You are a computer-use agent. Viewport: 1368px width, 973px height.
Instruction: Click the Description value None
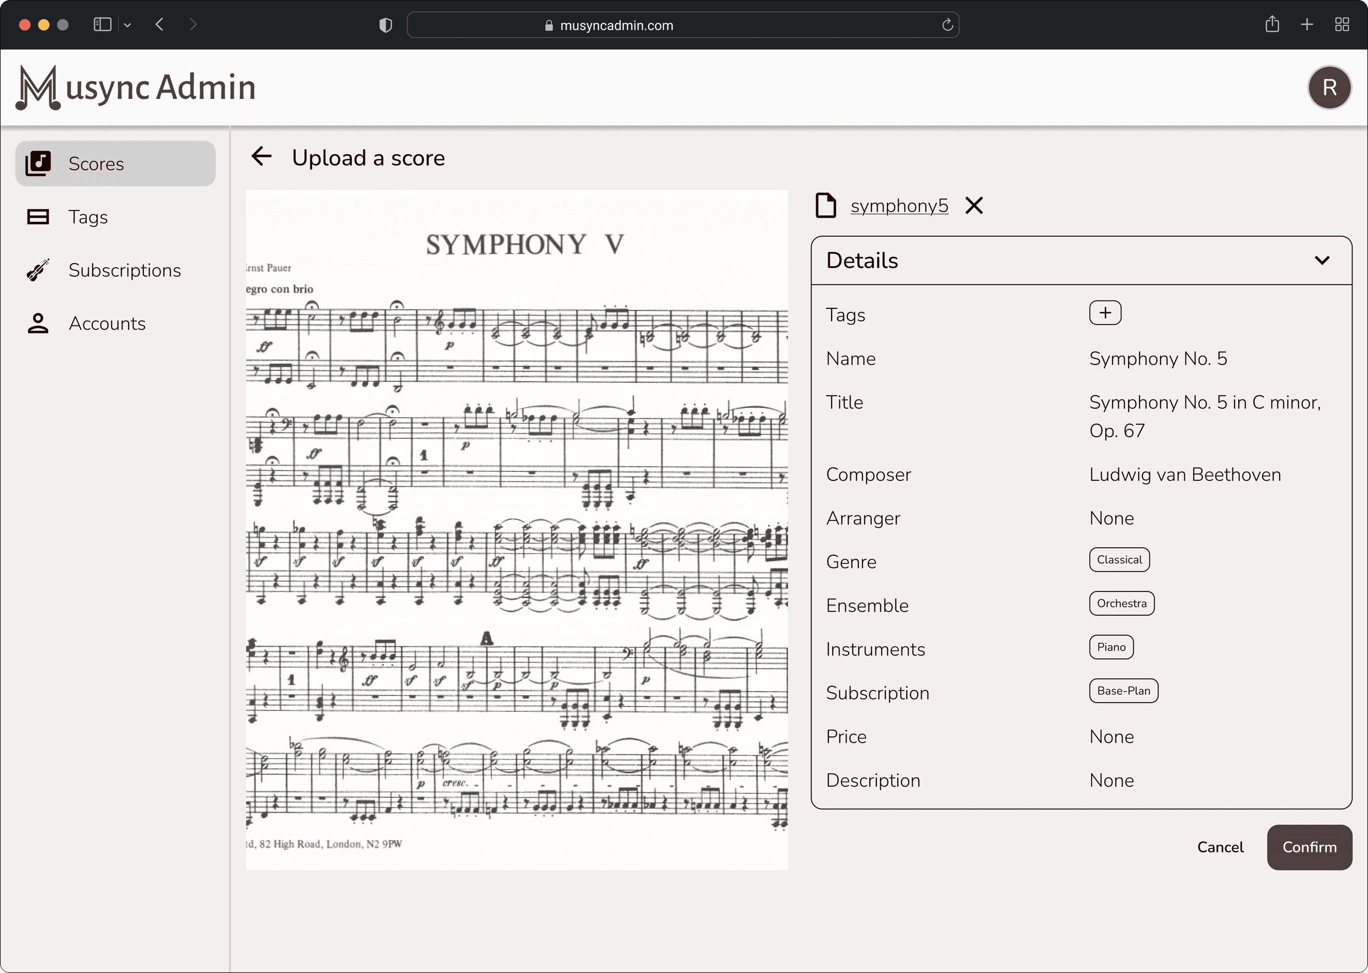[1111, 781]
